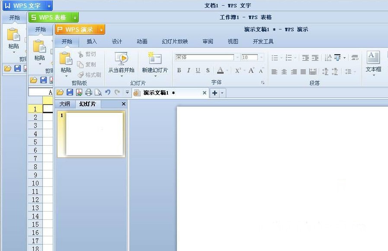Click Save icon in 演示 quick toolbar

tap(70, 92)
